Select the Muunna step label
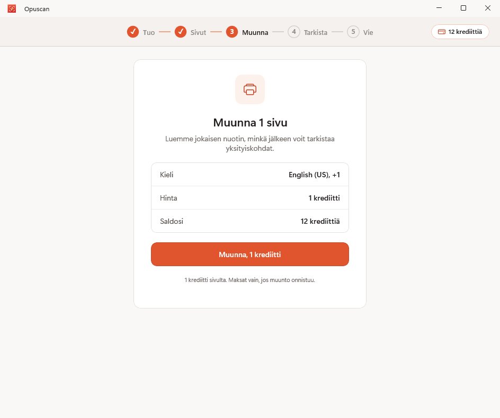 click(255, 32)
